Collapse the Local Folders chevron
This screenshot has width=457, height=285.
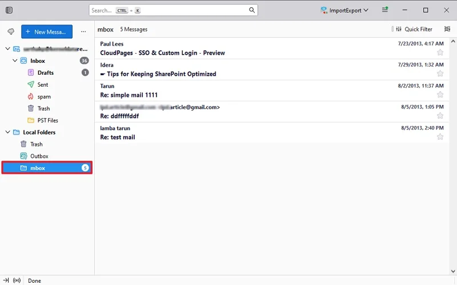point(7,132)
